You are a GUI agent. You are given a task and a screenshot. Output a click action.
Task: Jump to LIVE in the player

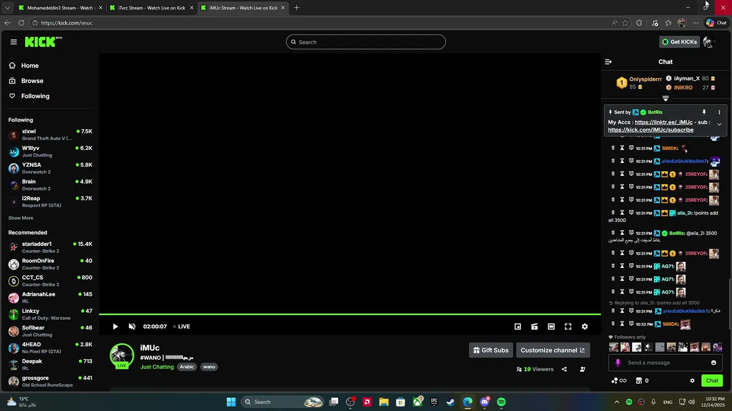[182, 327]
